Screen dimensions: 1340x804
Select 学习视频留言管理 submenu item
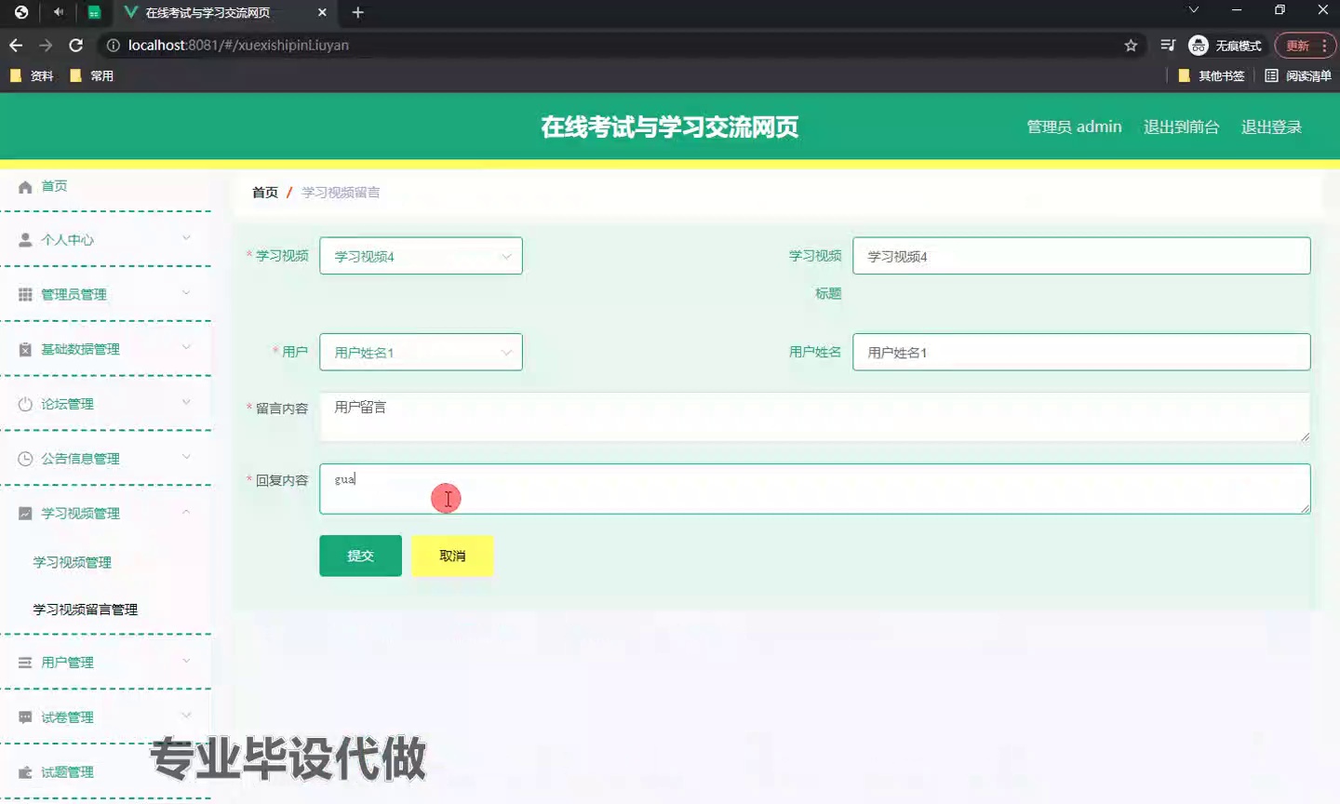(x=86, y=610)
